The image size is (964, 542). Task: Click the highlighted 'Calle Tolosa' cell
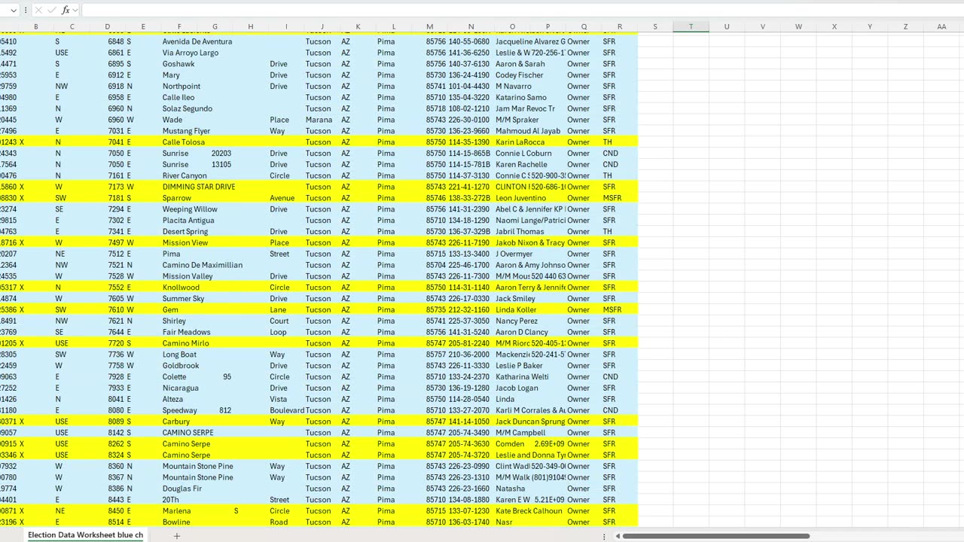click(184, 142)
